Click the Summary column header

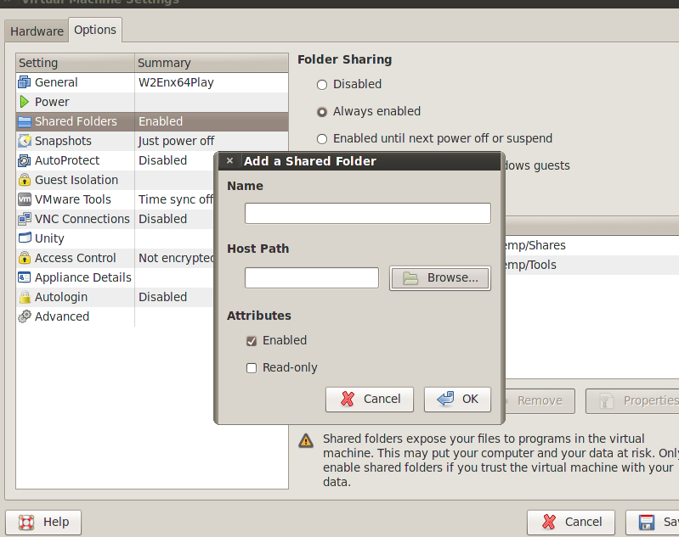[212, 63]
